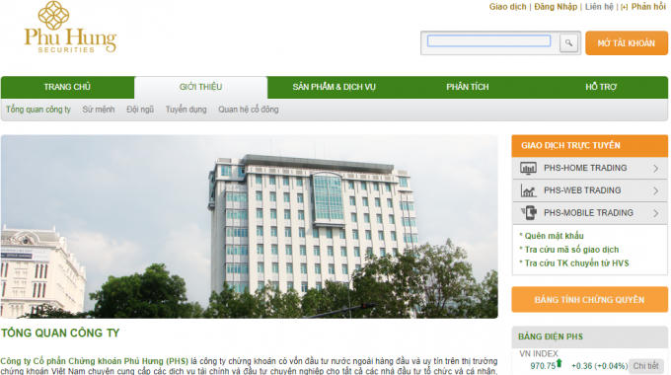Open Quan hệ cổ đông submenu

249,110
